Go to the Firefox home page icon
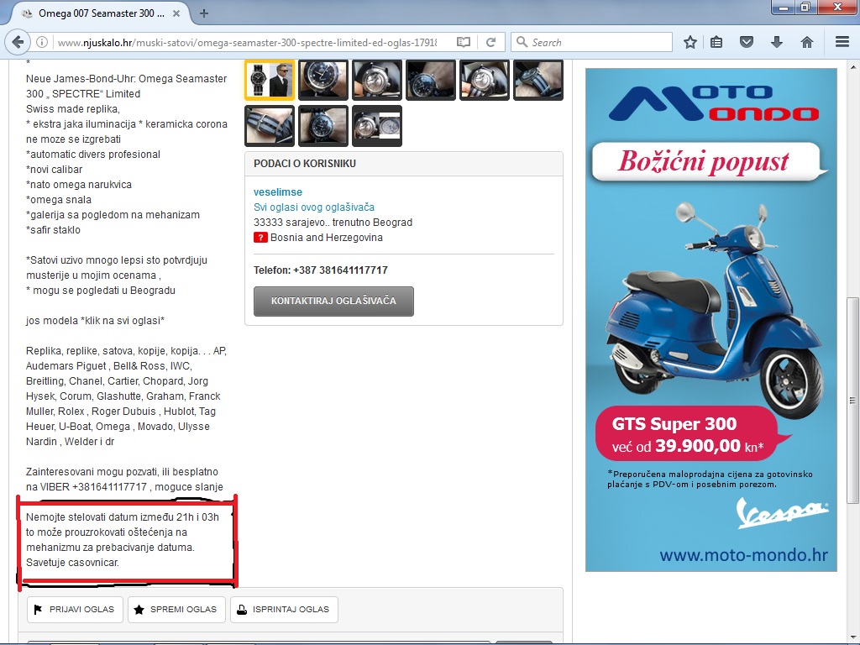This screenshot has height=645, width=860. (x=807, y=42)
